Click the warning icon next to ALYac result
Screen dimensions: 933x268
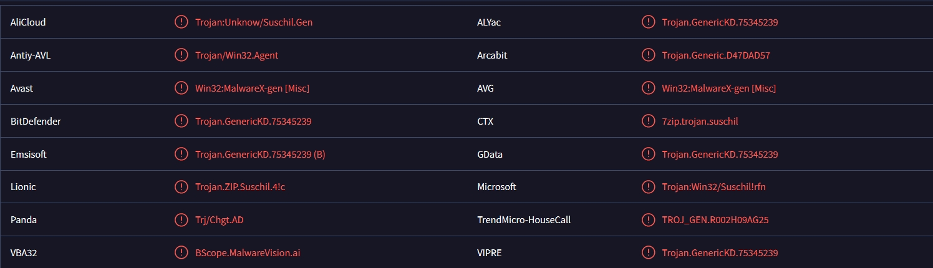648,22
